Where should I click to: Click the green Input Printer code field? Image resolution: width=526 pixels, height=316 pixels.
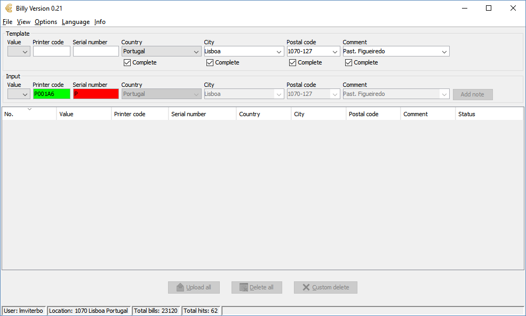pos(51,94)
